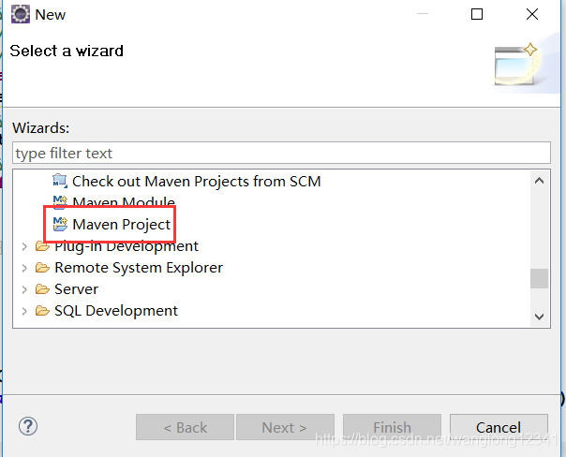Screen dimensions: 566x457
Task: Click the Plug-in Development folder icon
Action: (42, 246)
